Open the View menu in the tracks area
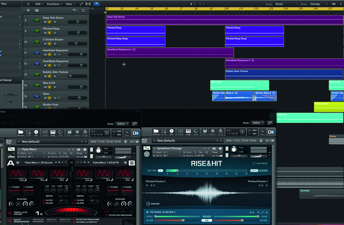The image size is (344, 225). click(x=70, y=4)
